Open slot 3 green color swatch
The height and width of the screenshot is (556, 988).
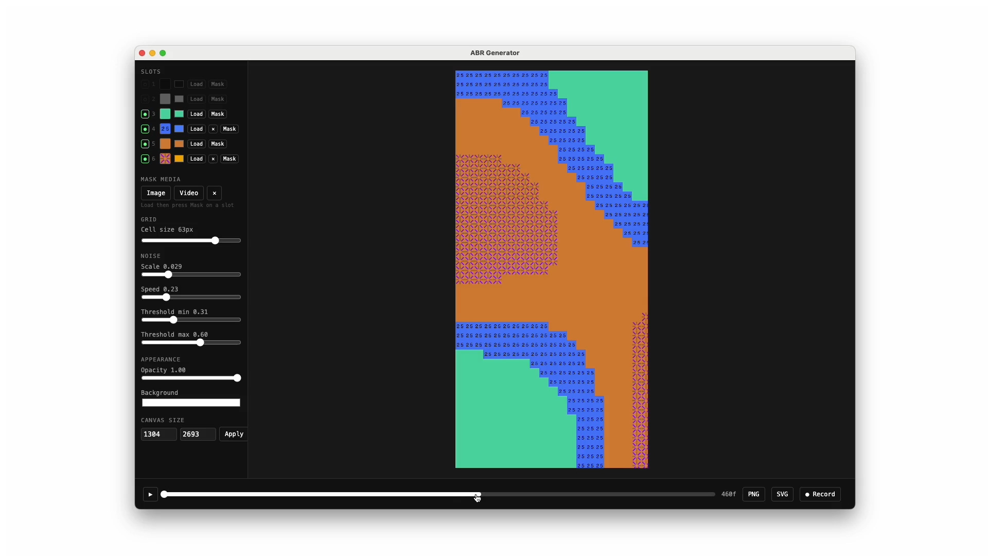[179, 114]
